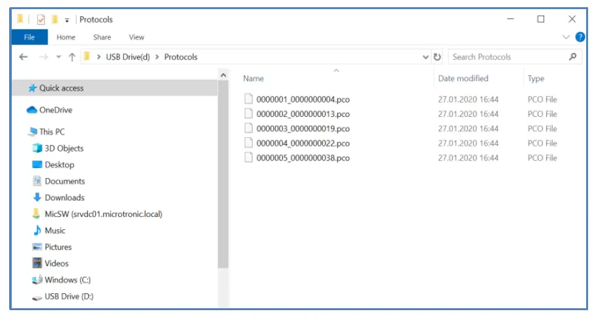Screen dimensions: 592x318
Task: Click the Windows (C:) drive icon
Action: point(37,280)
